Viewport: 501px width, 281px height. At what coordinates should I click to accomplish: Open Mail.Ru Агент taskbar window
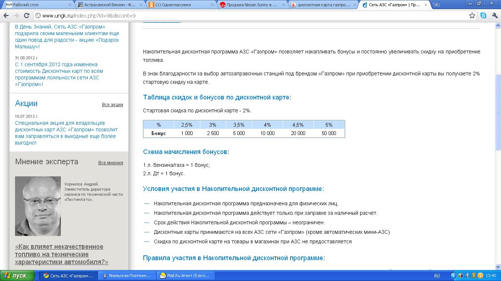[186, 276]
